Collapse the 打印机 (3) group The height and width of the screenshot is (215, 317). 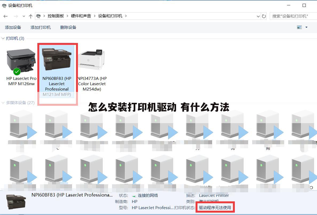point(3,38)
